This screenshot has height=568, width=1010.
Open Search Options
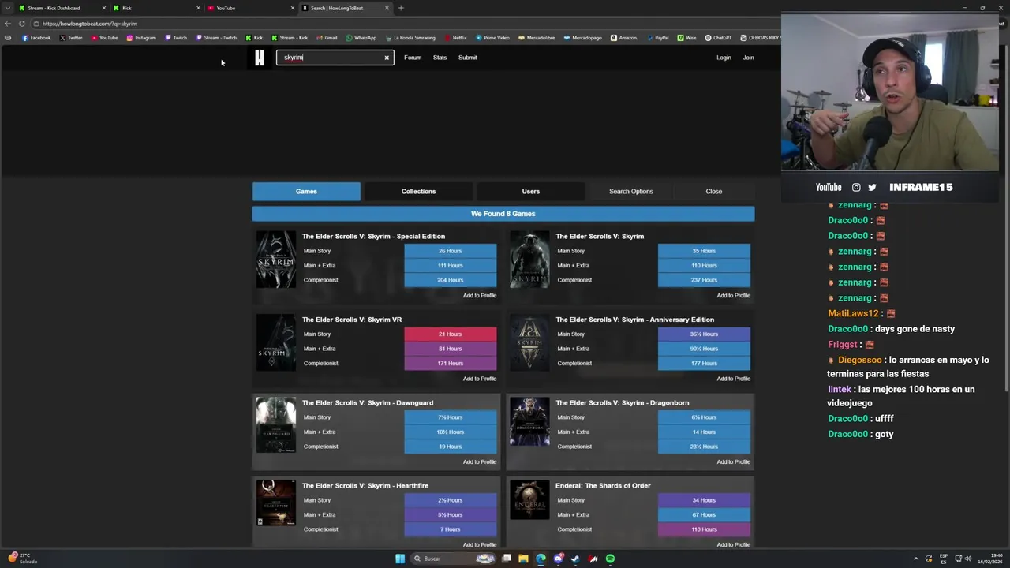click(x=630, y=192)
